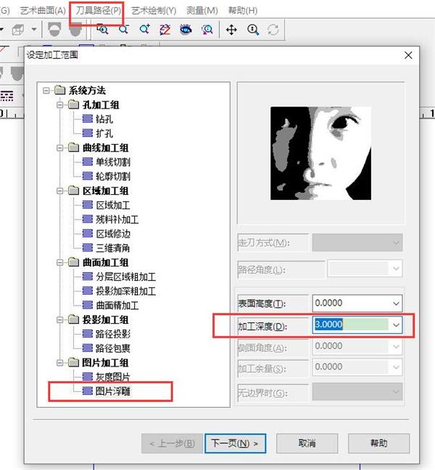Click the 取消 button

(x=307, y=443)
